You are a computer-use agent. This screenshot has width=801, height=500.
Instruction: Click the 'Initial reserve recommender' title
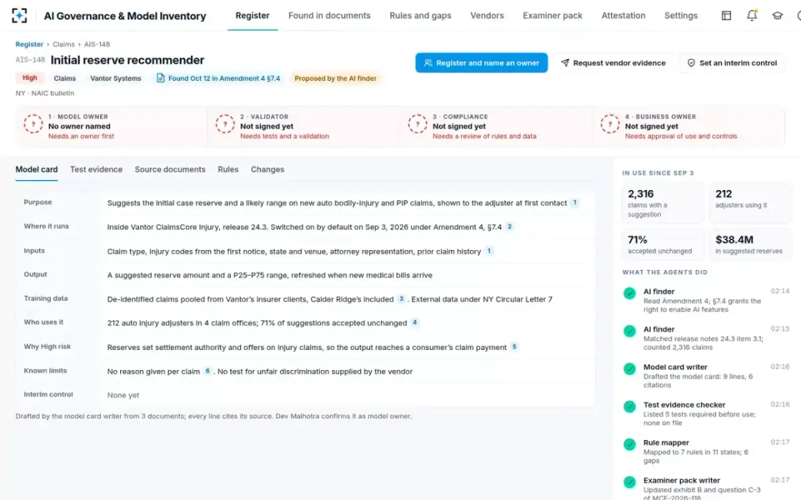127,60
